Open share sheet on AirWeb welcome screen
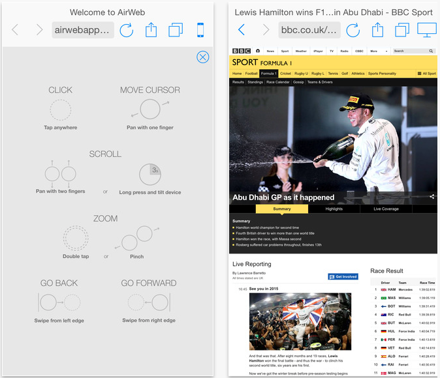440x378 pixels. pos(151,30)
